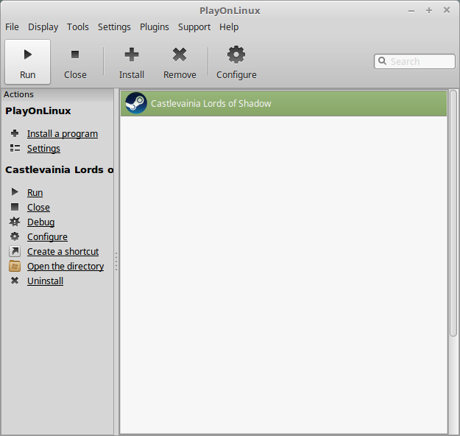Screen dimensions: 460x436
Task: Click the Open the directory link
Action: [x=66, y=267]
